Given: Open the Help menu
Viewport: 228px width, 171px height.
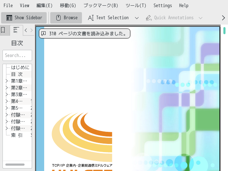Looking at the screenshot, I should (184, 6).
